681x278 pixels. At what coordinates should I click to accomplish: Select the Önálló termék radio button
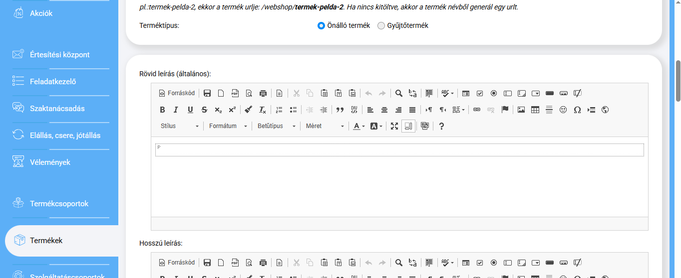[x=321, y=25]
